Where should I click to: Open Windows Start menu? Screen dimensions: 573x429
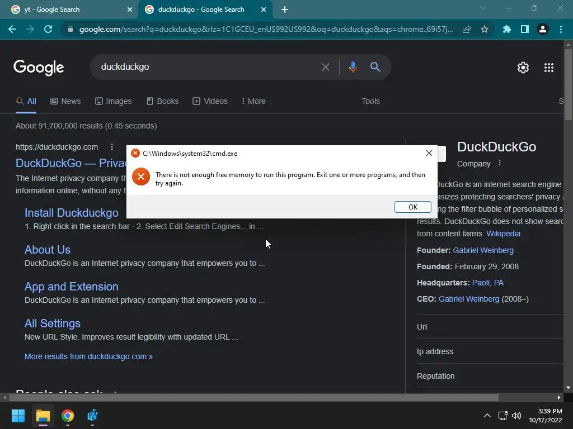(x=18, y=416)
